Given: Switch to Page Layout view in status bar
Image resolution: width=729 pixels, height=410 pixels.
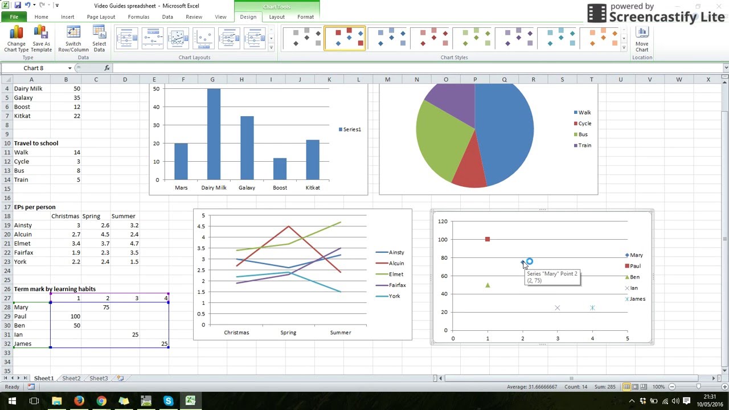Looking at the screenshot, I should [x=636, y=387].
